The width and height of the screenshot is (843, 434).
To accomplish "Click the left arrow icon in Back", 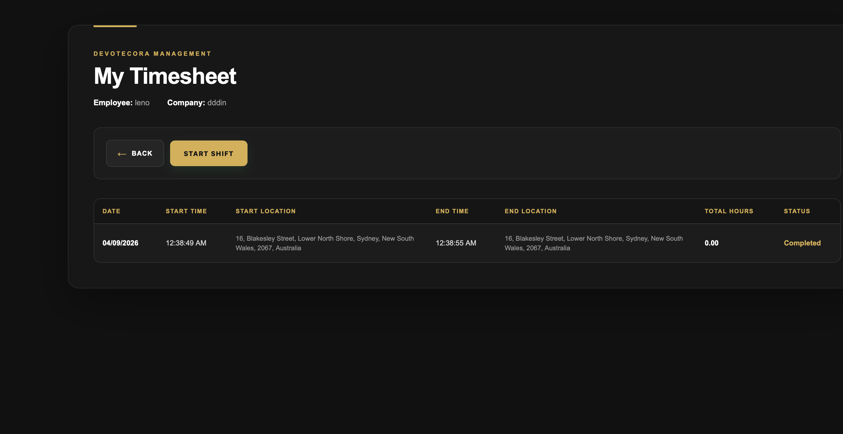I will (x=122, y=154).
